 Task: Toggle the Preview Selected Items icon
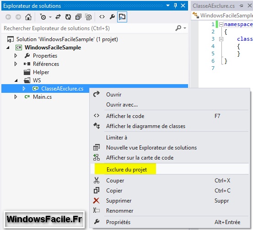pos(122,17)
